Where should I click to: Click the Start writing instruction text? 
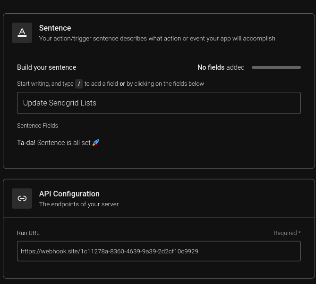point(111,84)
